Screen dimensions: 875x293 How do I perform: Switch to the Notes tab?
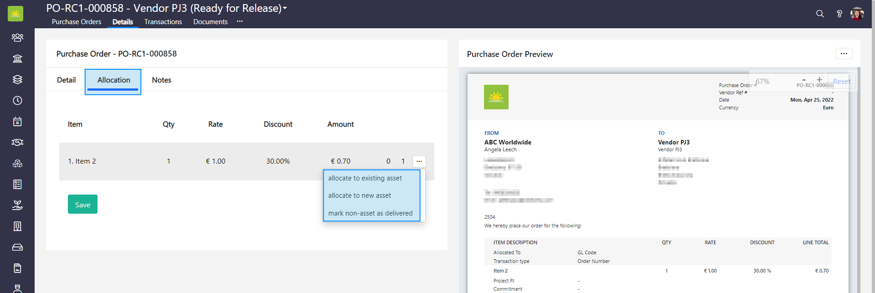(x=161, y=80)
